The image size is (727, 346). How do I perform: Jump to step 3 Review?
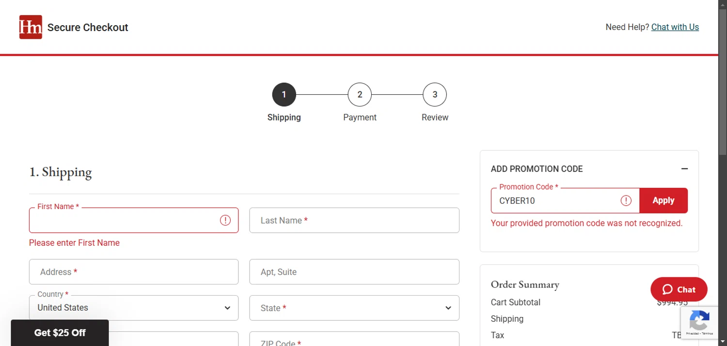(435, 95)
